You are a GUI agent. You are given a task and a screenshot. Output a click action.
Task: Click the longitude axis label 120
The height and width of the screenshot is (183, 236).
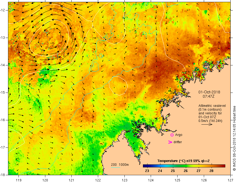click(x=45, y=180)
